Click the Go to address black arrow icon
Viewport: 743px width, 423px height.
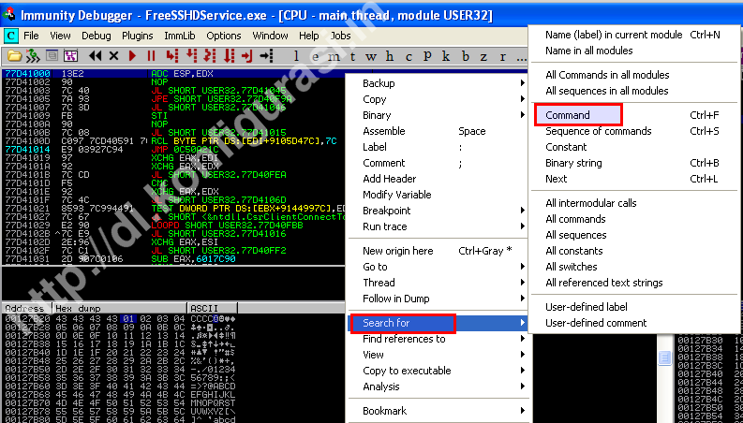267,56
